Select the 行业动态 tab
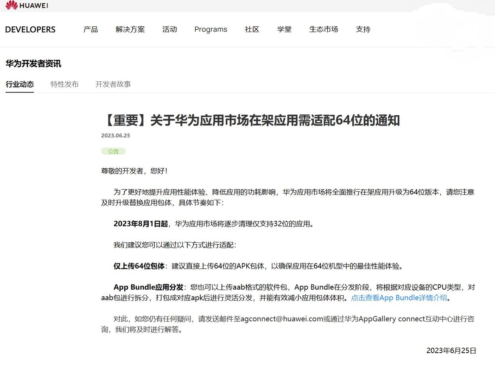 tap(20, 84)
